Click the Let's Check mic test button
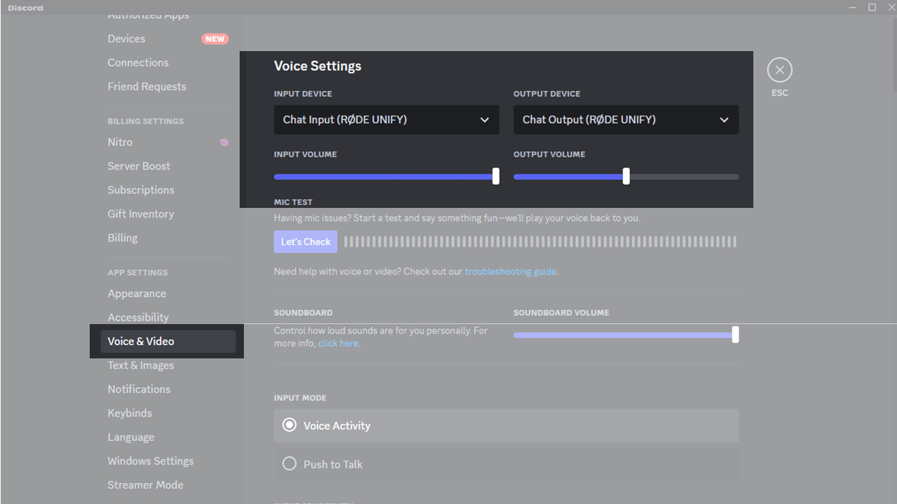 click(306, 241)
